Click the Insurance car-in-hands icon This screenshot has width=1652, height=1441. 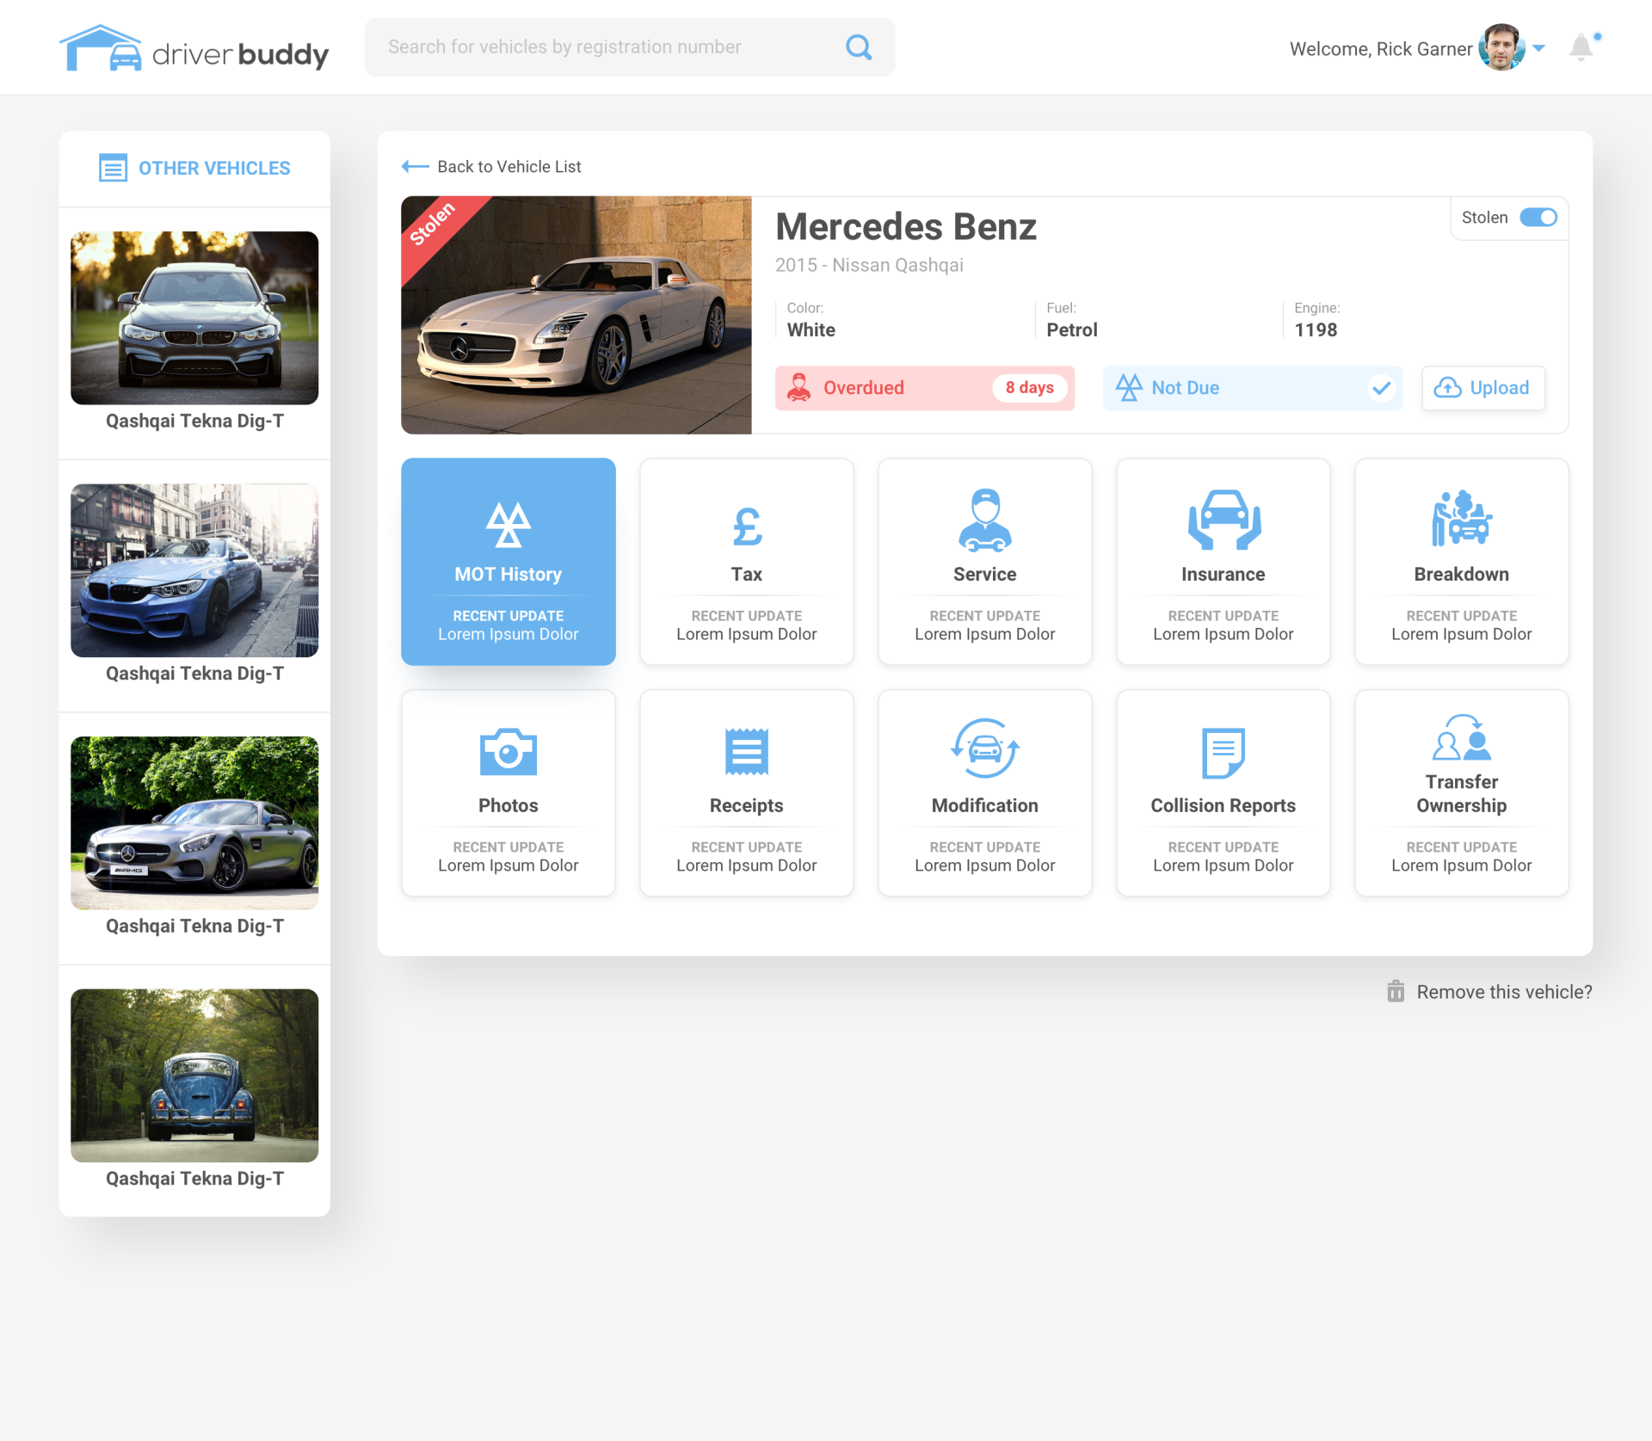[x=1224, y=520]
